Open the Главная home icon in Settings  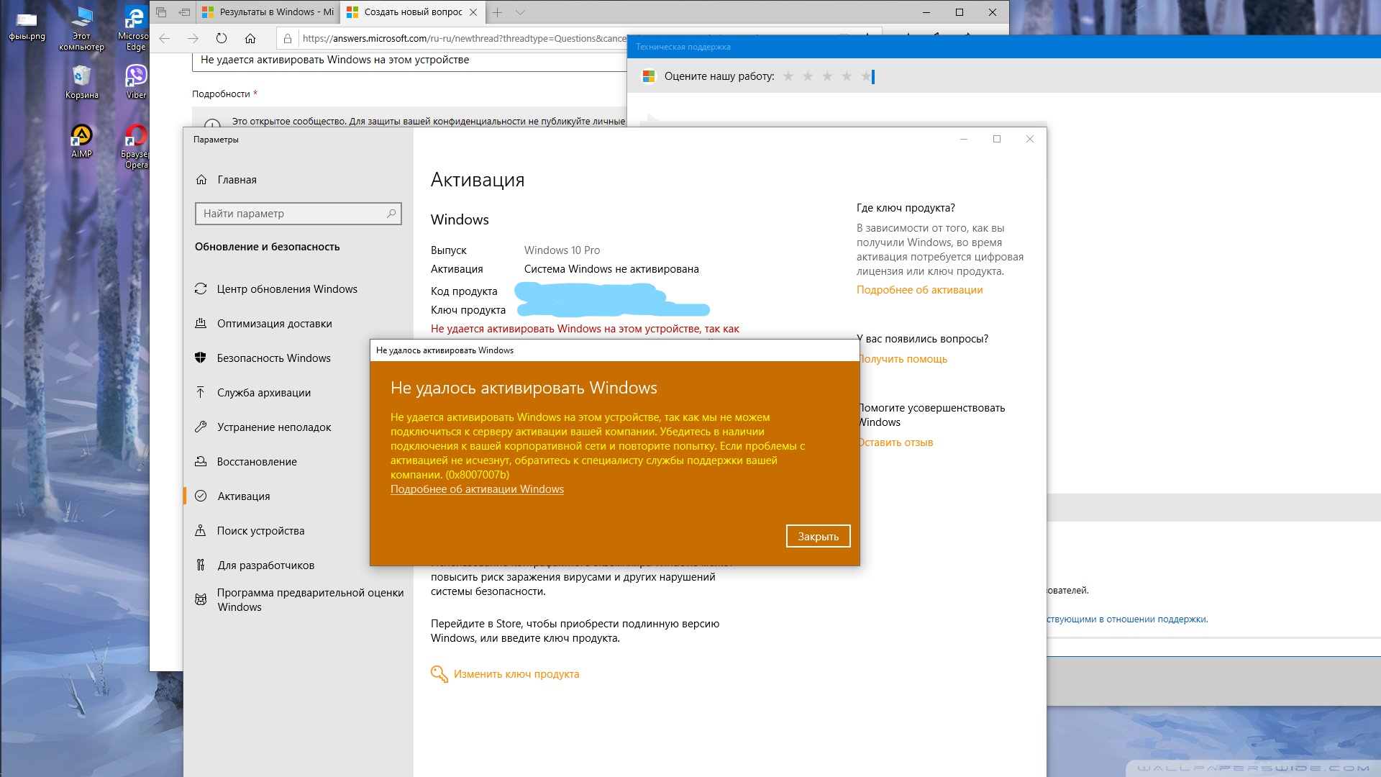201,180
